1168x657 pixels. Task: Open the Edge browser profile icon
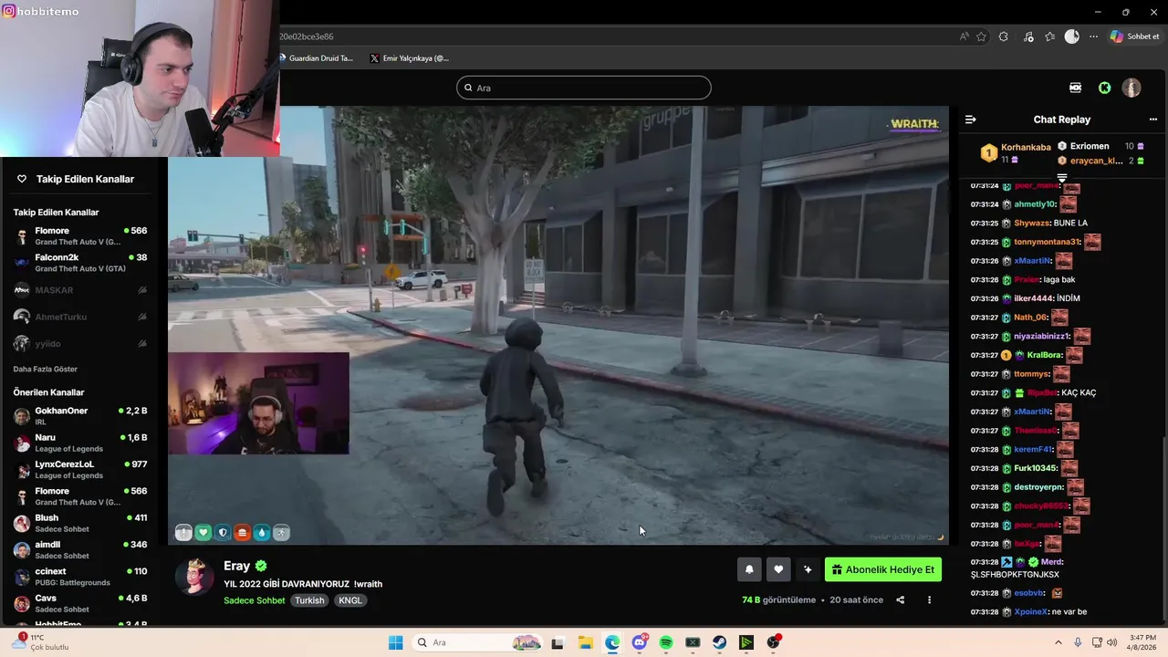tap(1072, 36)
